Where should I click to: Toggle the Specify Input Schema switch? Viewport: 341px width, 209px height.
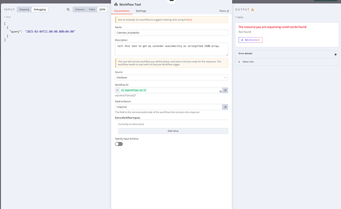(x=119, y=144)
